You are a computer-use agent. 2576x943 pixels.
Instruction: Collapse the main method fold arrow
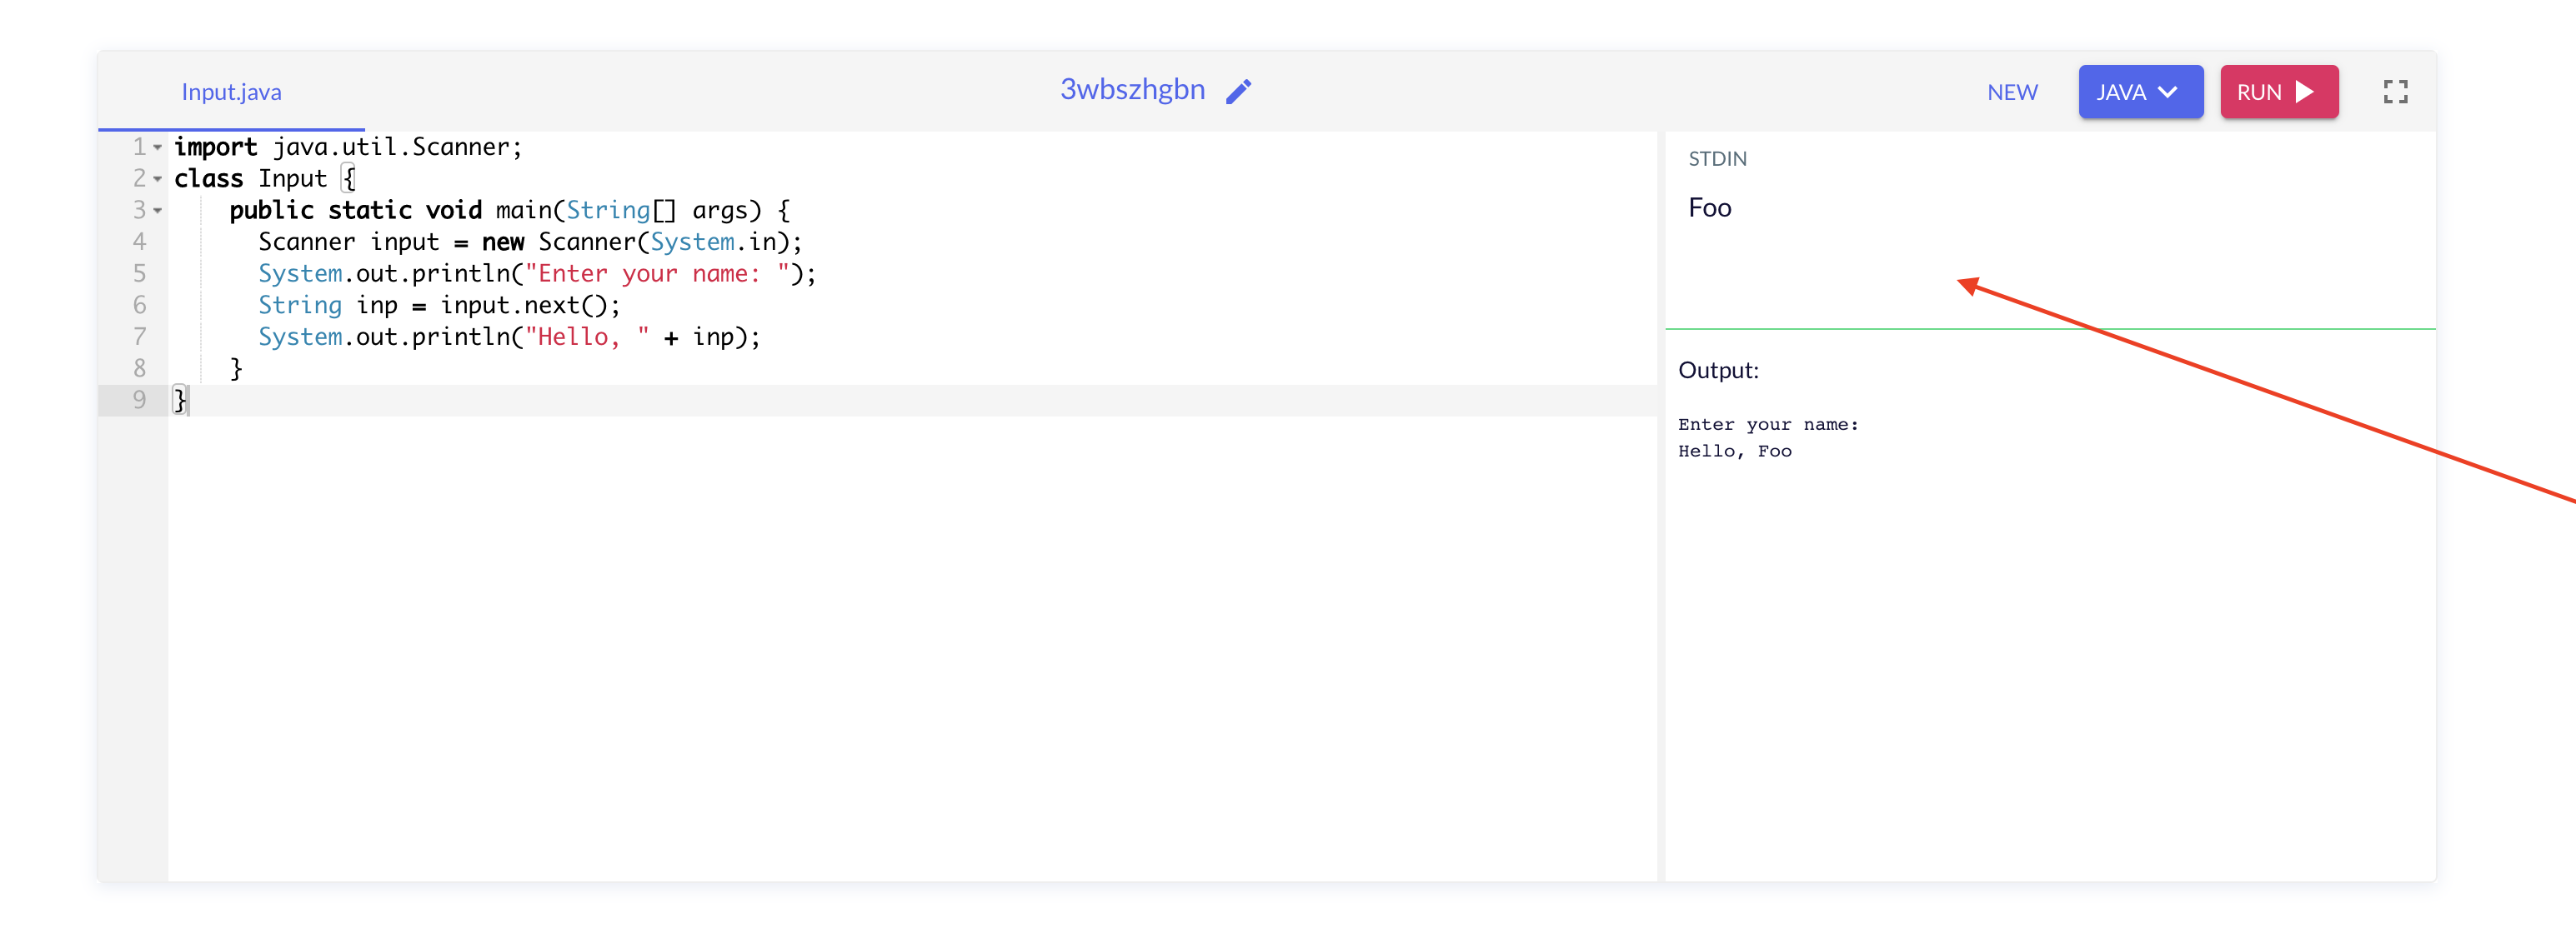(x=158, y=211)
